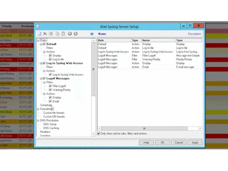Collapse the Default rule node

[x=41, y=44]
